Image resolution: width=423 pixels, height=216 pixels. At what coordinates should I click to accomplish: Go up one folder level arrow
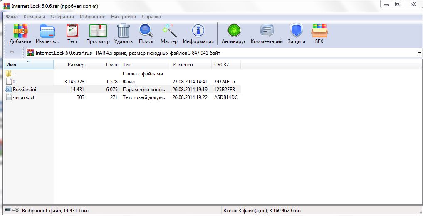(x=12, y=53)
